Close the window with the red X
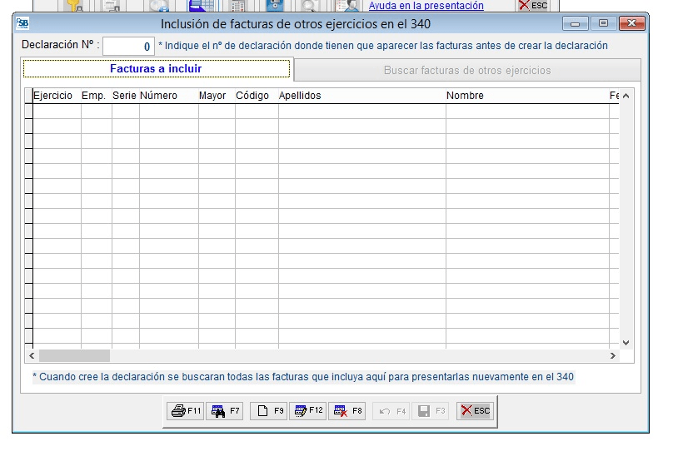 pos(631,23)
